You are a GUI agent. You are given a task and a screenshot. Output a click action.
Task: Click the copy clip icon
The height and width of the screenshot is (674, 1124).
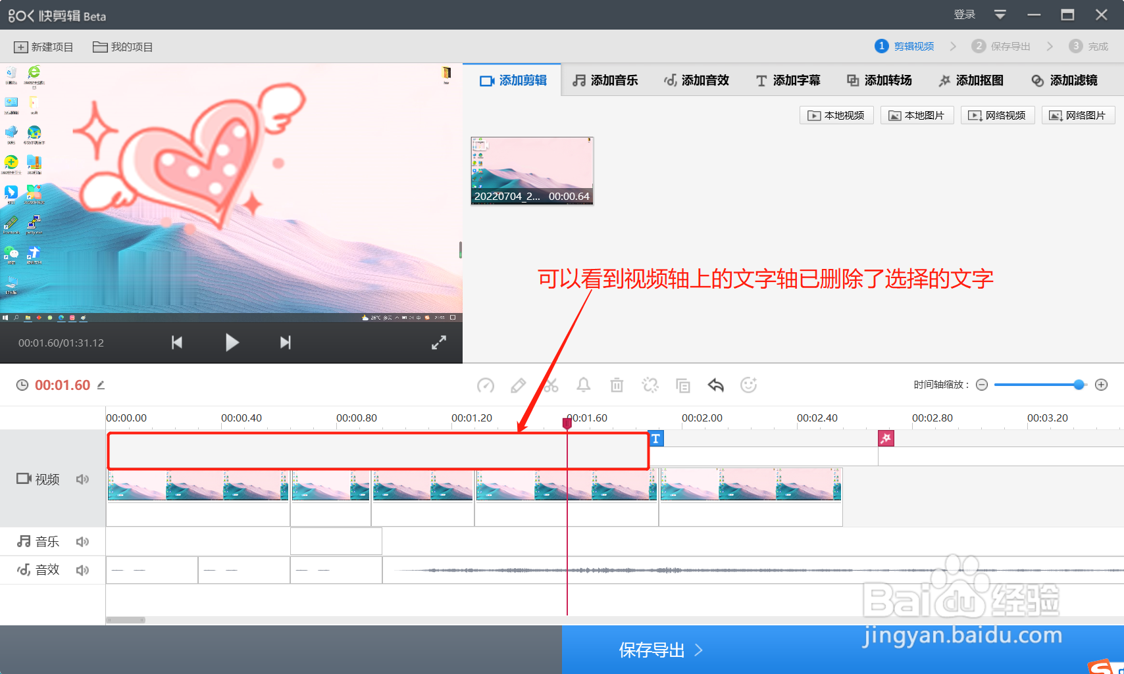click(x=683, y=385)
